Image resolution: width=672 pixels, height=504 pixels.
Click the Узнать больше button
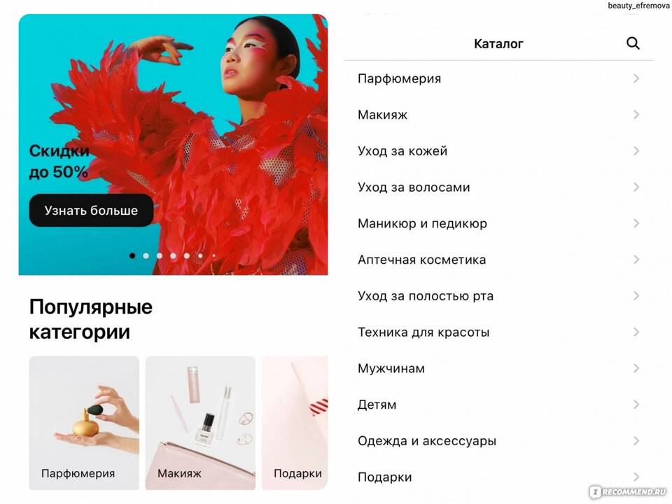91,211
